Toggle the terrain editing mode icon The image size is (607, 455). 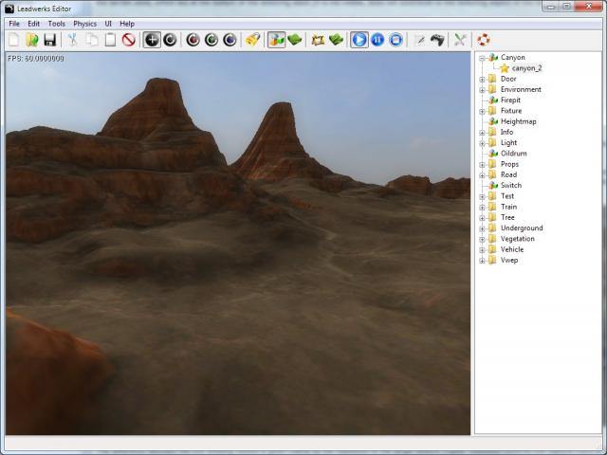coord(277,40)
